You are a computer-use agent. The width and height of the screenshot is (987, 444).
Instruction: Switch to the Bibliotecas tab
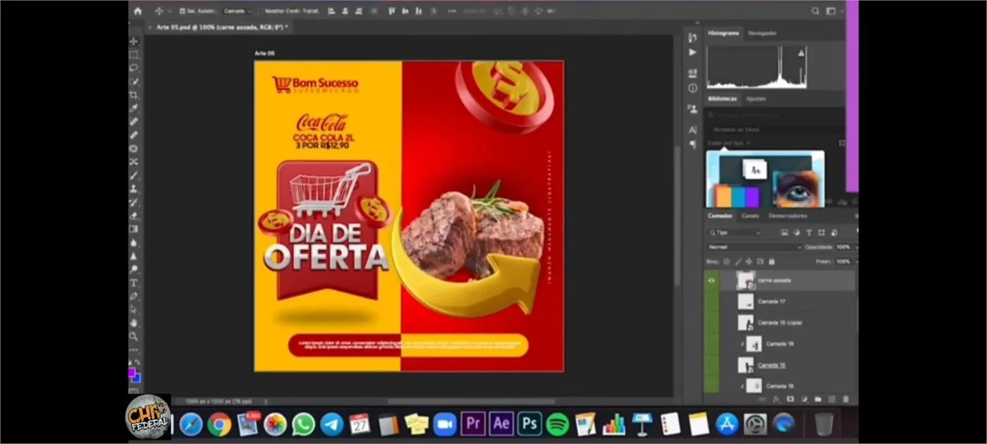723,99
